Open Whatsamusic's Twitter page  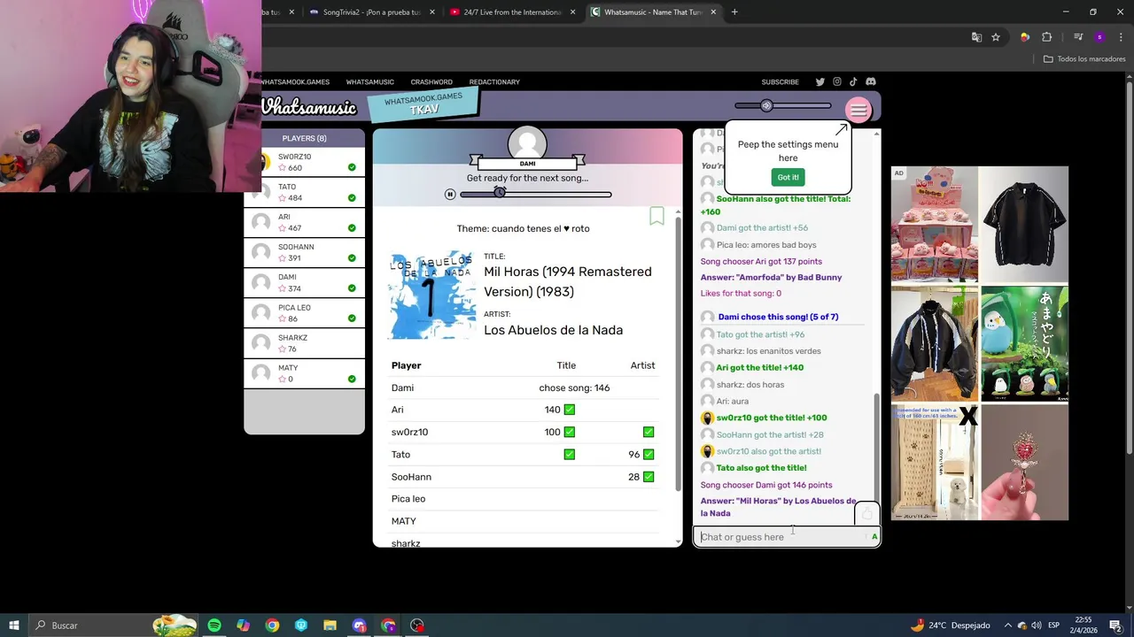click(x=820, y=82)
